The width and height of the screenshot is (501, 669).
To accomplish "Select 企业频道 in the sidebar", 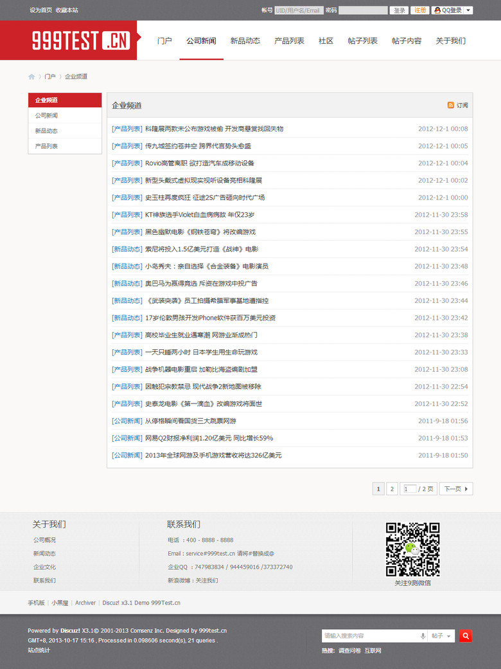I will tap(65, 100).
